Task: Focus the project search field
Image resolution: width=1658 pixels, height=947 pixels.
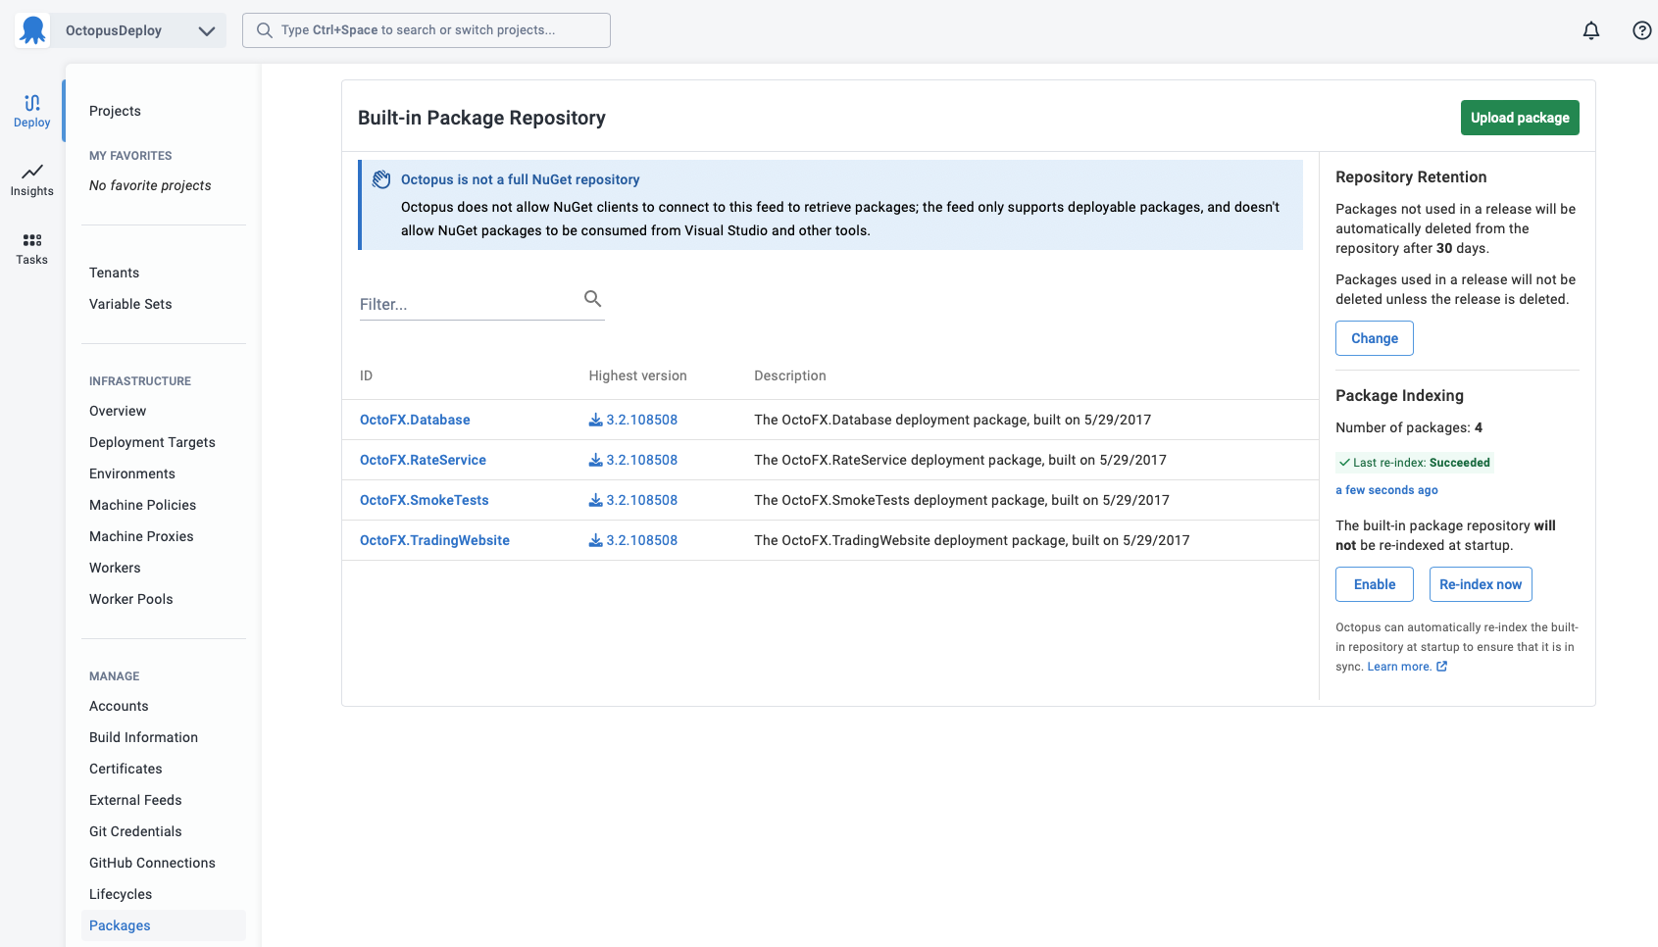Action: tap(427, 30)
